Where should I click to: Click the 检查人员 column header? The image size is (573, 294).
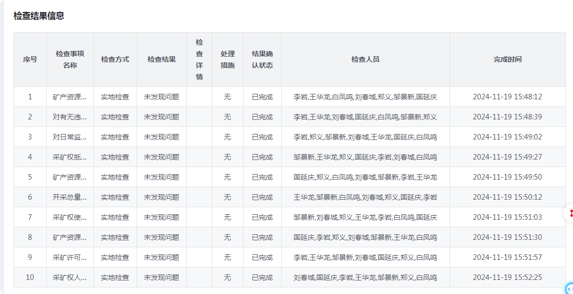coord(366,60)
